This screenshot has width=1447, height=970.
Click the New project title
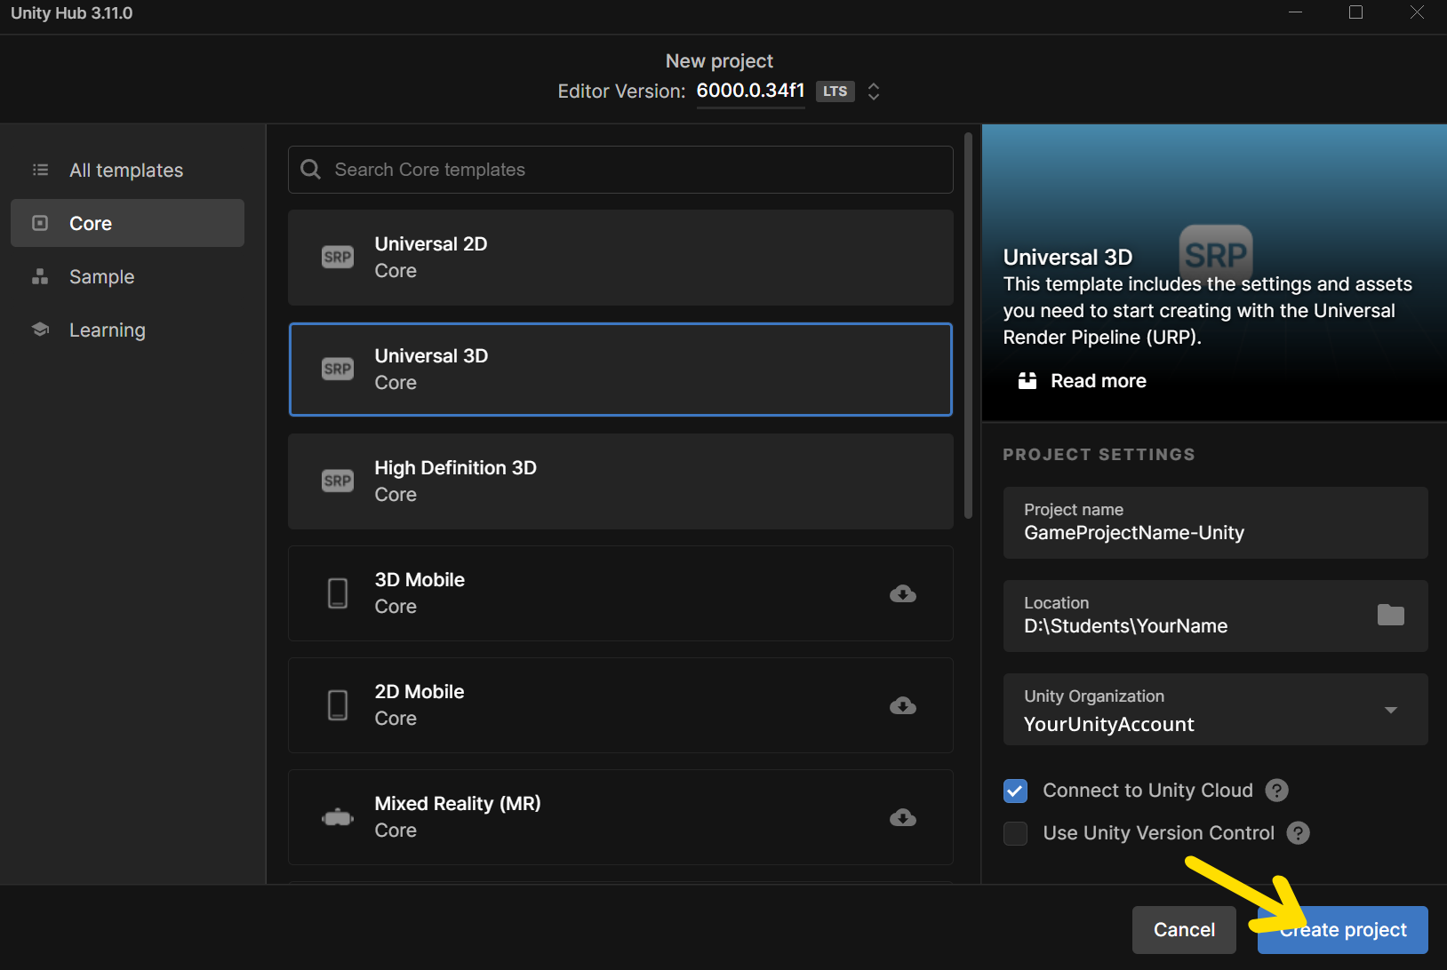(719, 61)
